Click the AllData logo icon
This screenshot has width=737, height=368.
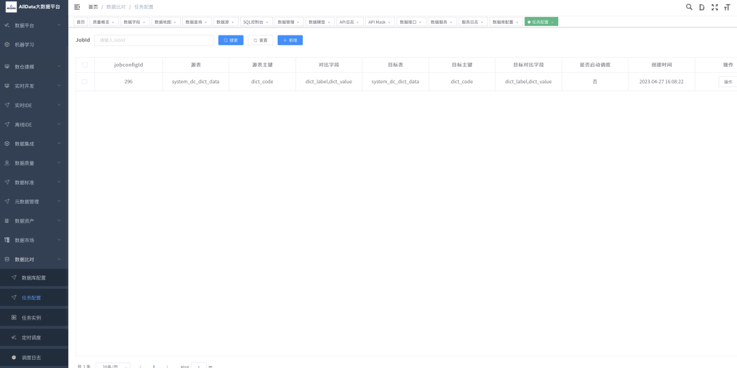point(11,7)
